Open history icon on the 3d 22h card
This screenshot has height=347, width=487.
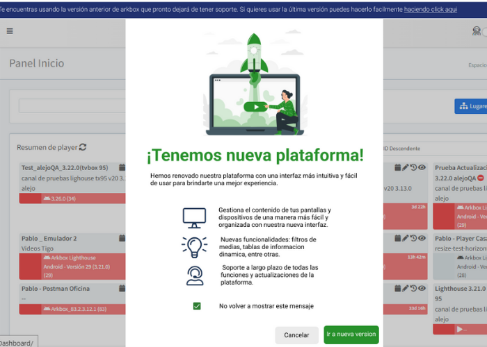413,168
